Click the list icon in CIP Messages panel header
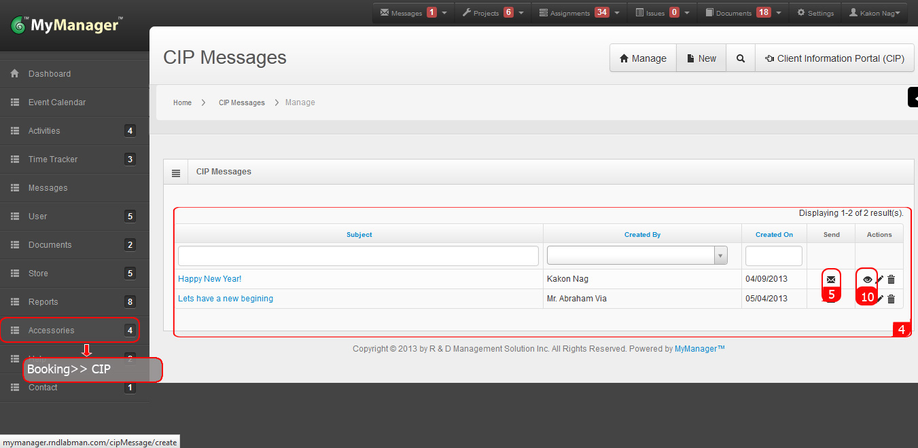The image size is (918, 448). [x=176, y=172]
